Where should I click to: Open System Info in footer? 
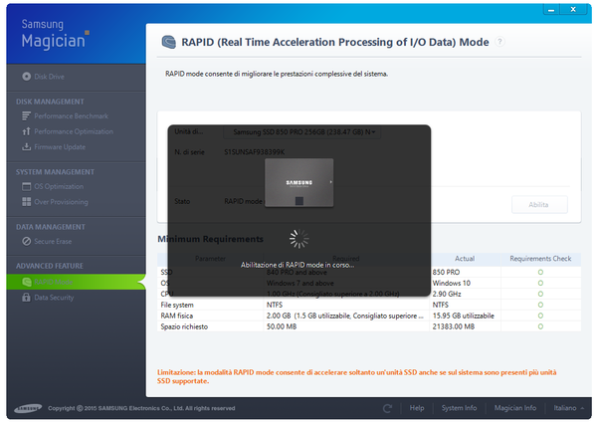pyautogui.click(x=459, y=408)
